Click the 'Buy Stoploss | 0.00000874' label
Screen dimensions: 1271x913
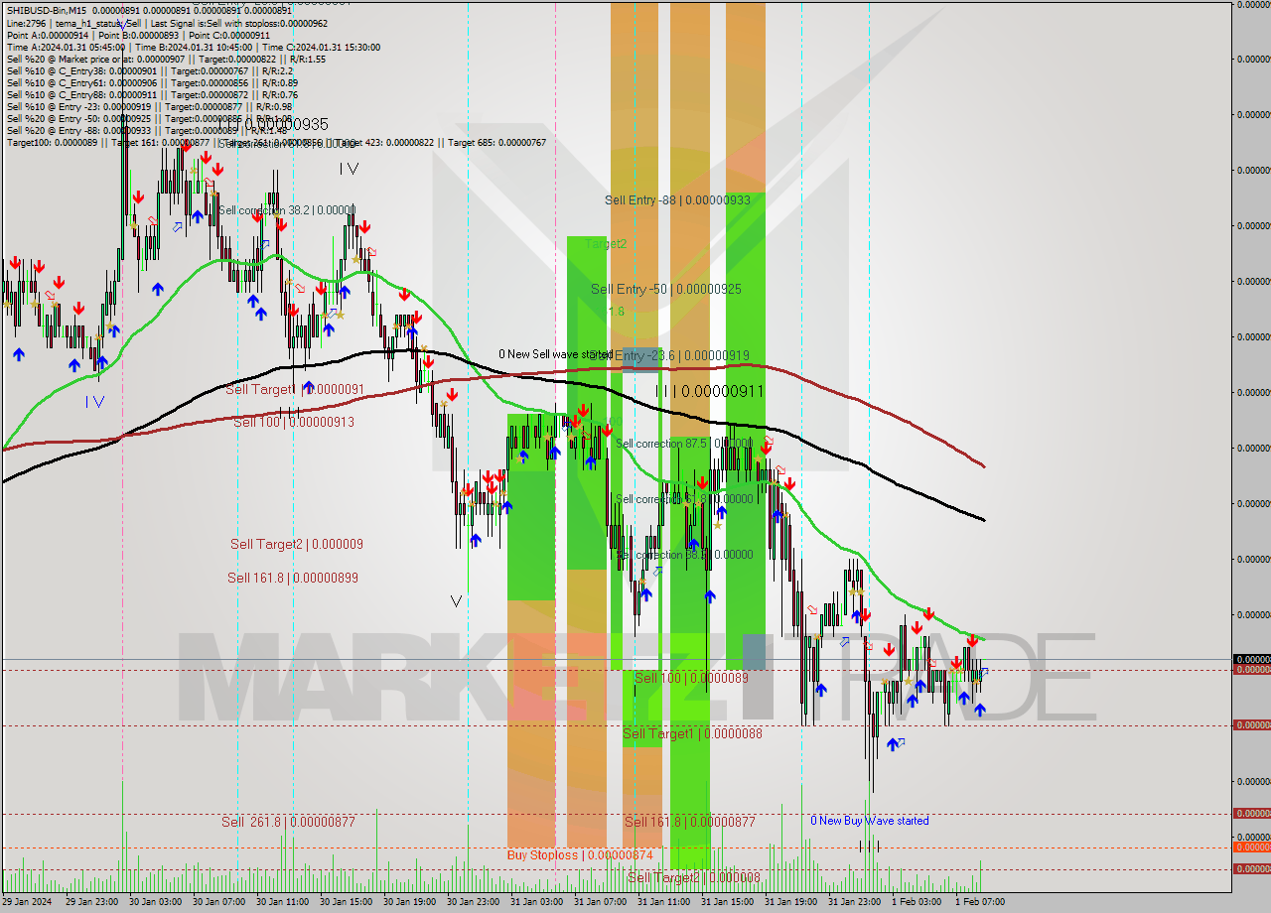coord(580,854)
